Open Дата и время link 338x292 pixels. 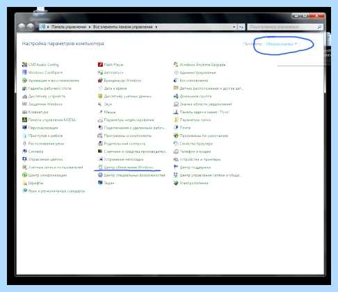[x=115, y=88]
